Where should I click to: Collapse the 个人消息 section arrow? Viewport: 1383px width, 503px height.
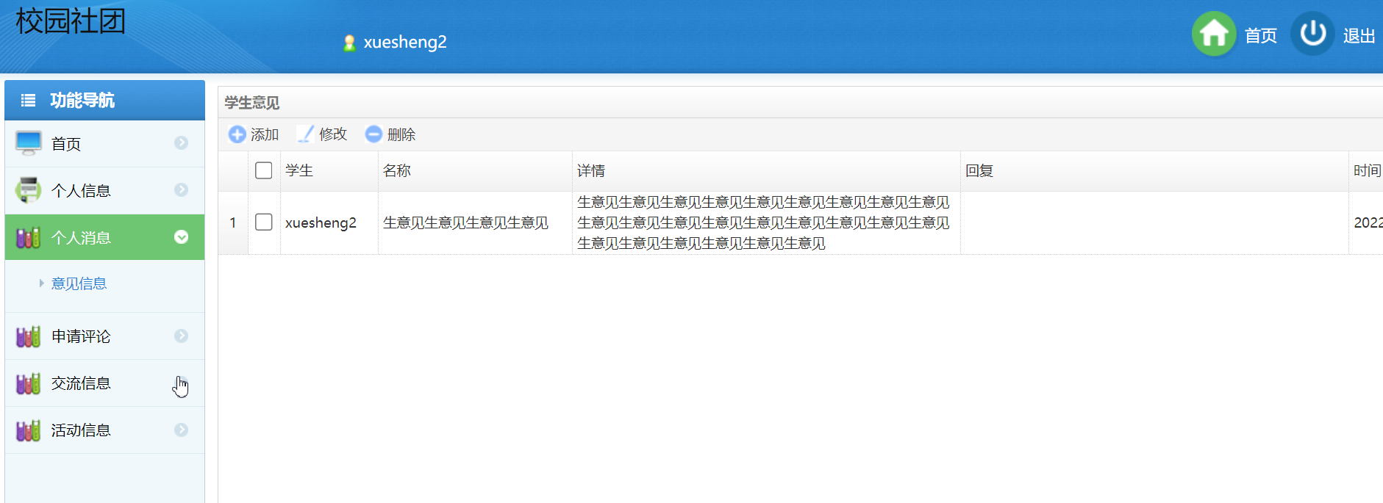coord(181,236)
